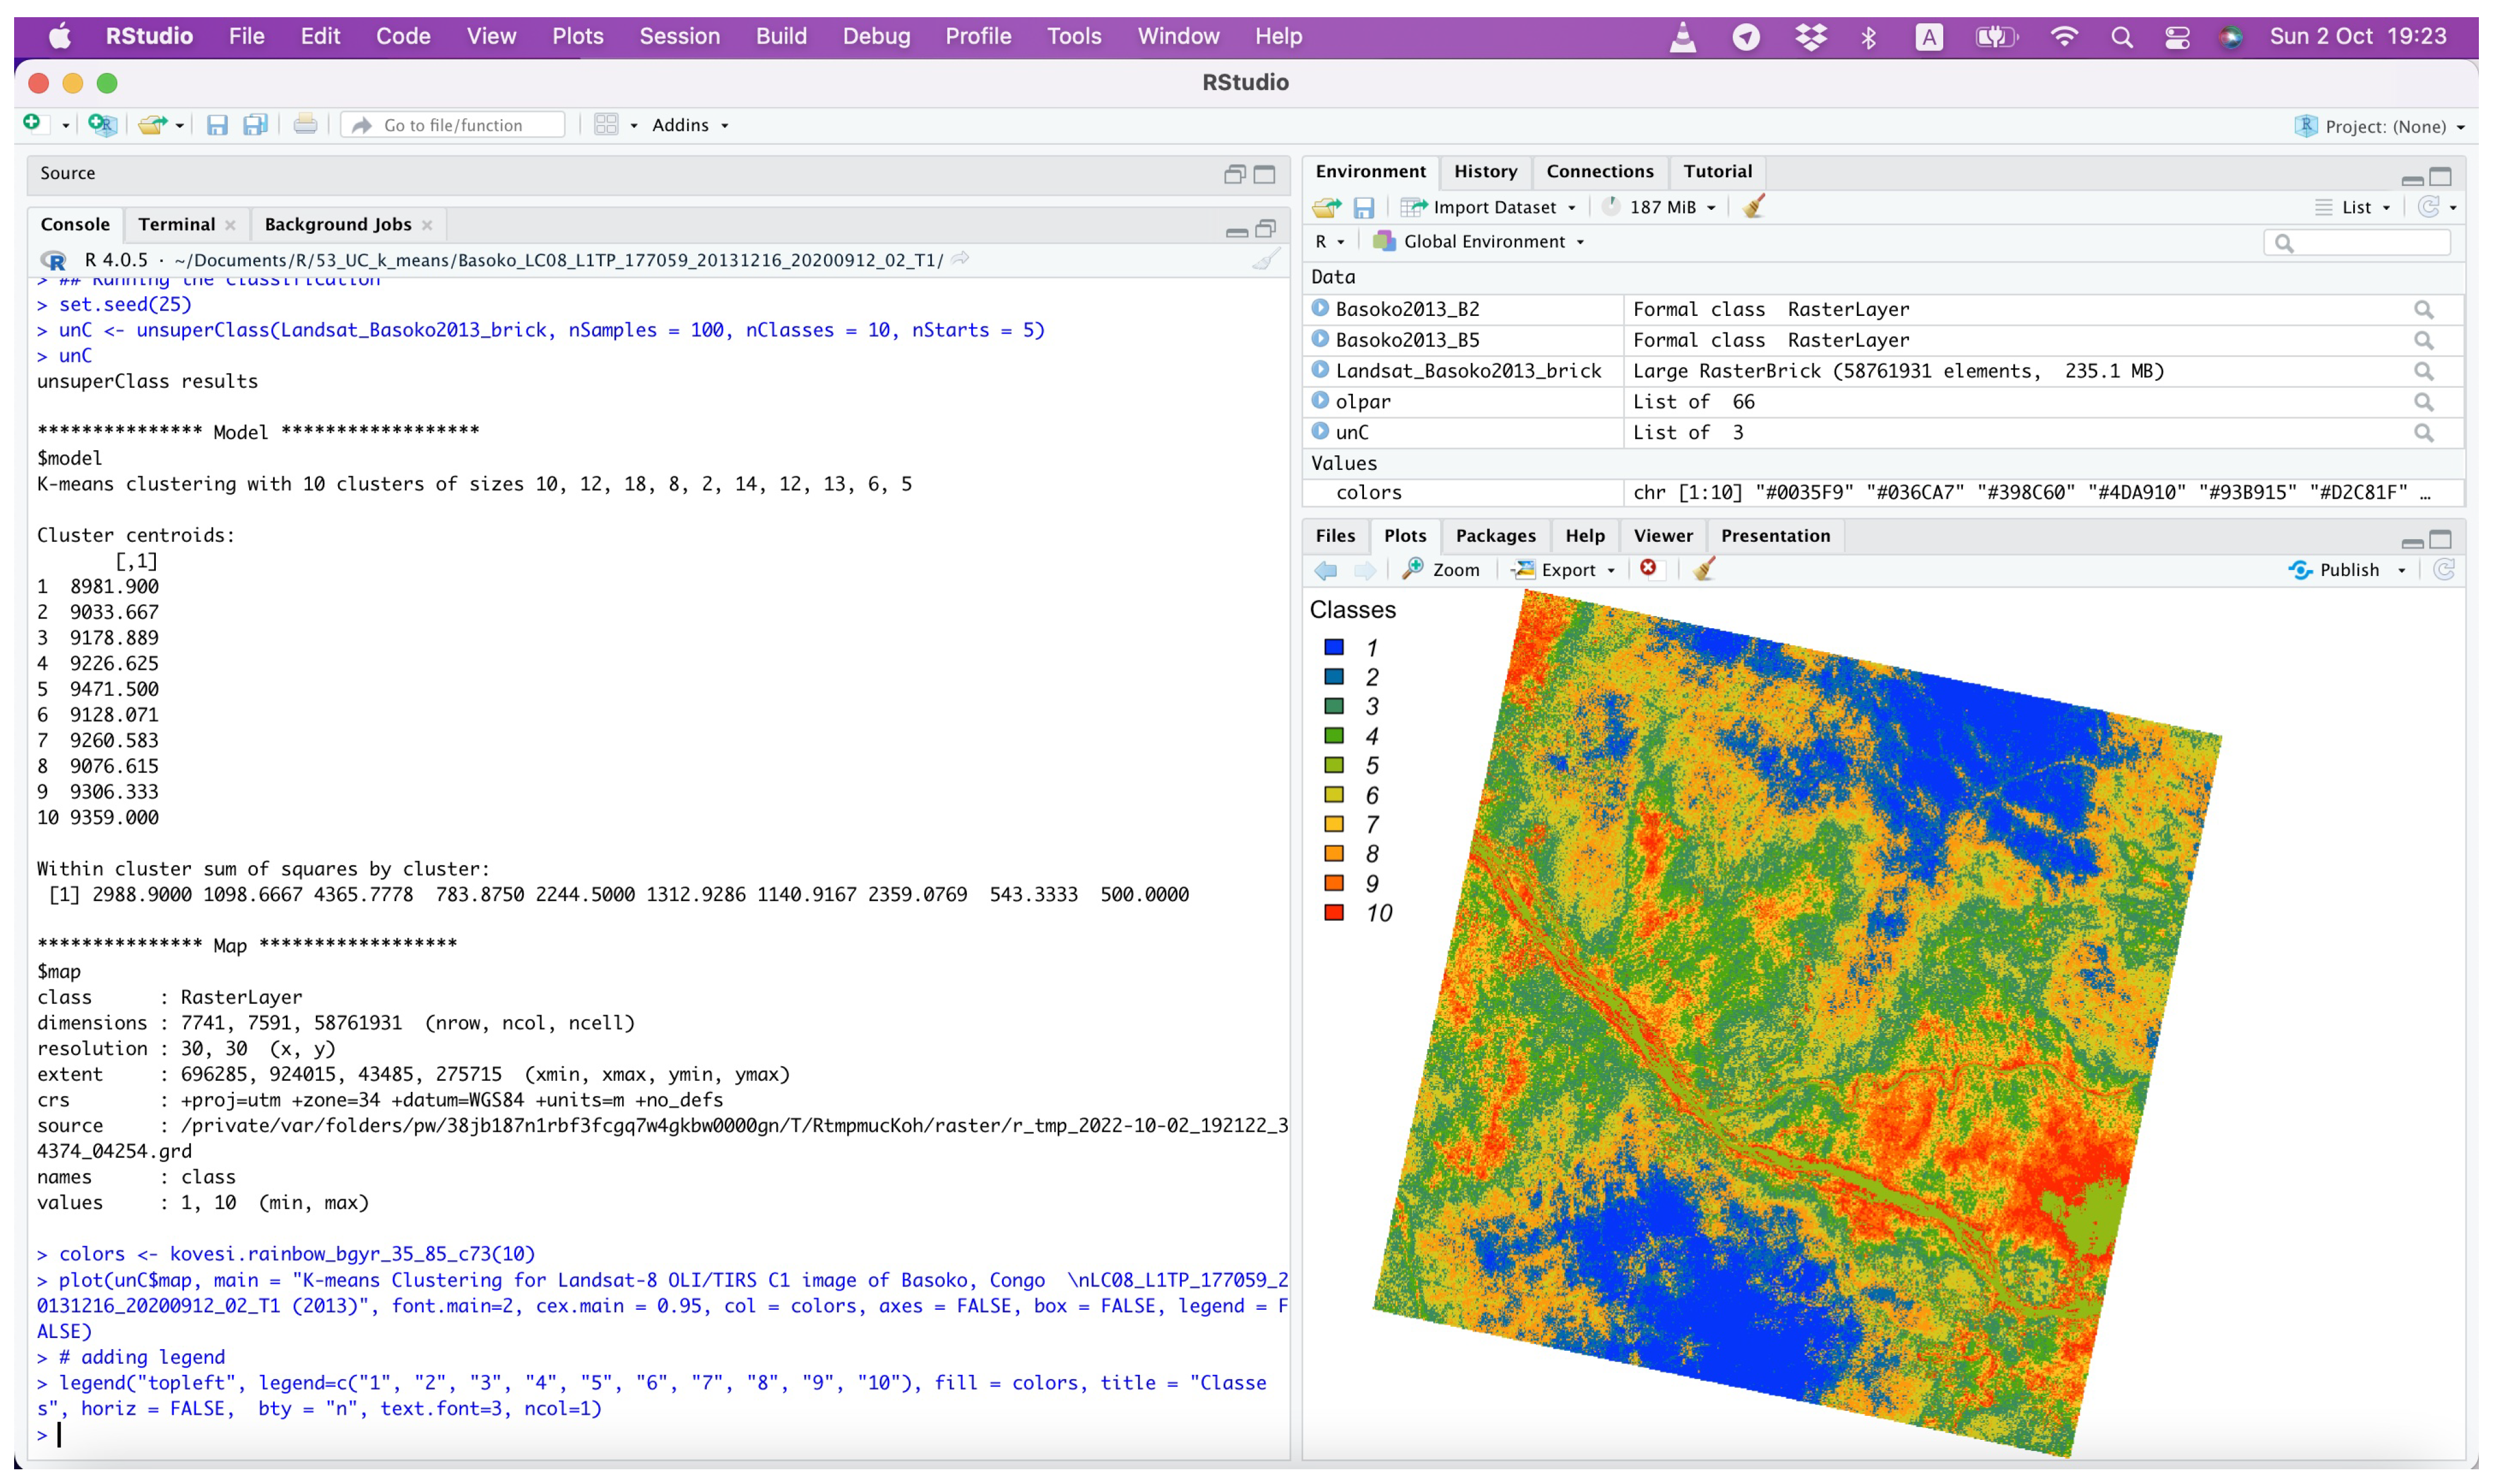
Task: Open the Global Environment dropdown
Action: (x=1483, y=242)
